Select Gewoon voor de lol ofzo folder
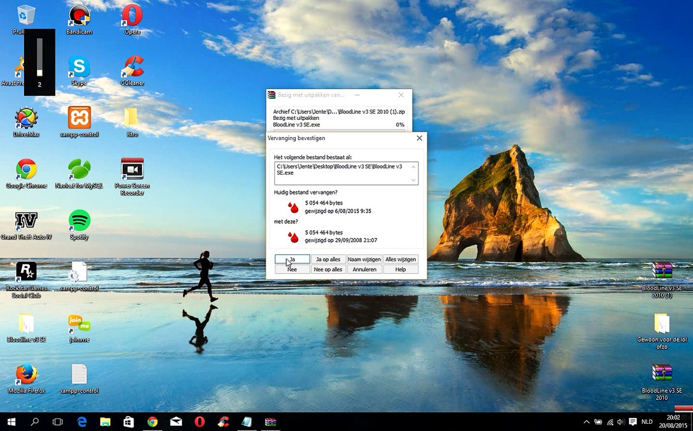 coord(662,331)
